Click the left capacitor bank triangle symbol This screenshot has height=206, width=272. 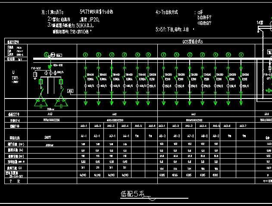41,102
